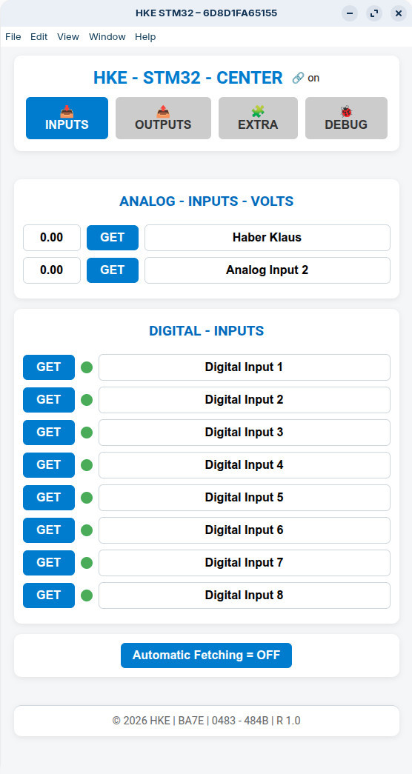Switch to the DEBUG tab

[346, 118]
